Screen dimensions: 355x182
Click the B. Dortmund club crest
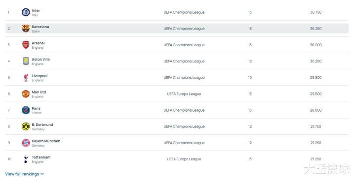pos(26,126)
